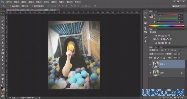The image size is (187, 99).
Task: Filter layers by type (text) layers
Action: click(169, 50)
